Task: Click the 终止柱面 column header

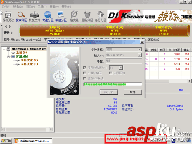Action: click(174, 50)
